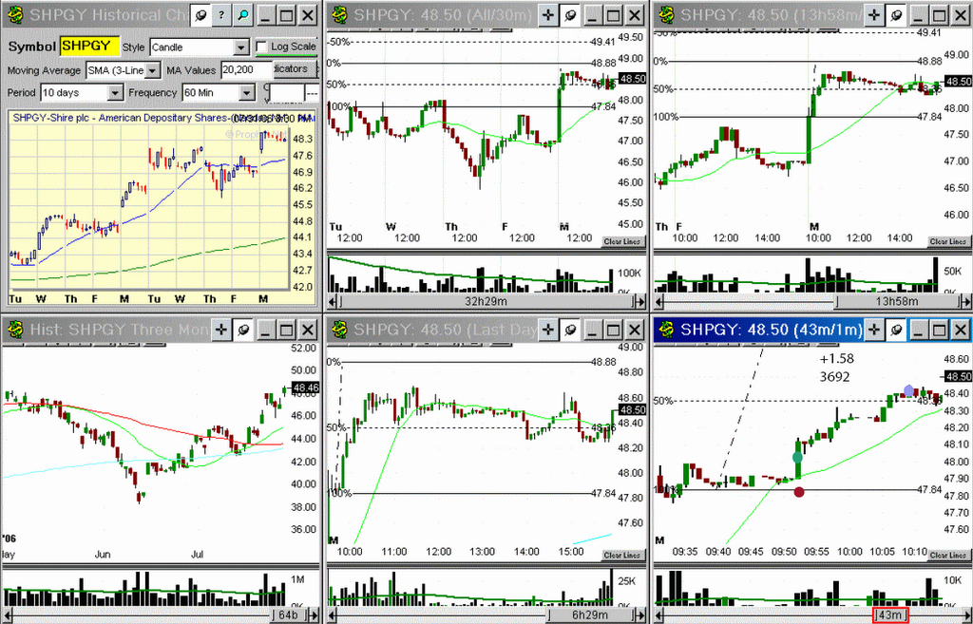This screenshot has width=973, height=624.
Task: Toggle pushpin in the 13h58m chart window
Action: pos(896,15)
